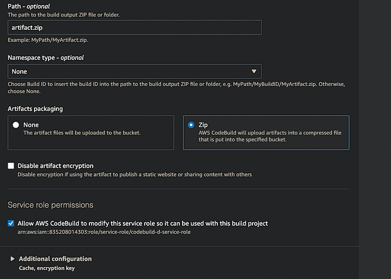The height and width of the screenshot is (279, 391).
Task: Click the 'Allow AWS CodeBuild to modify' label
Action: [x=142, y=224]
